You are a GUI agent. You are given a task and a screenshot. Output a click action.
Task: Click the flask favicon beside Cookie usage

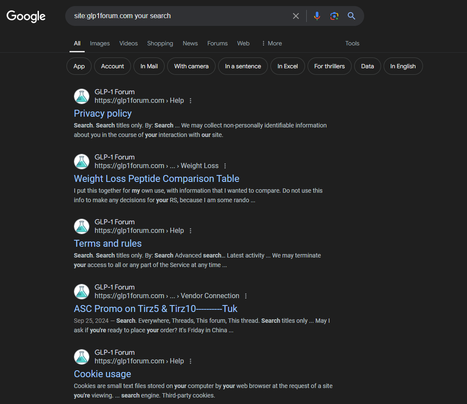(82, 357)
